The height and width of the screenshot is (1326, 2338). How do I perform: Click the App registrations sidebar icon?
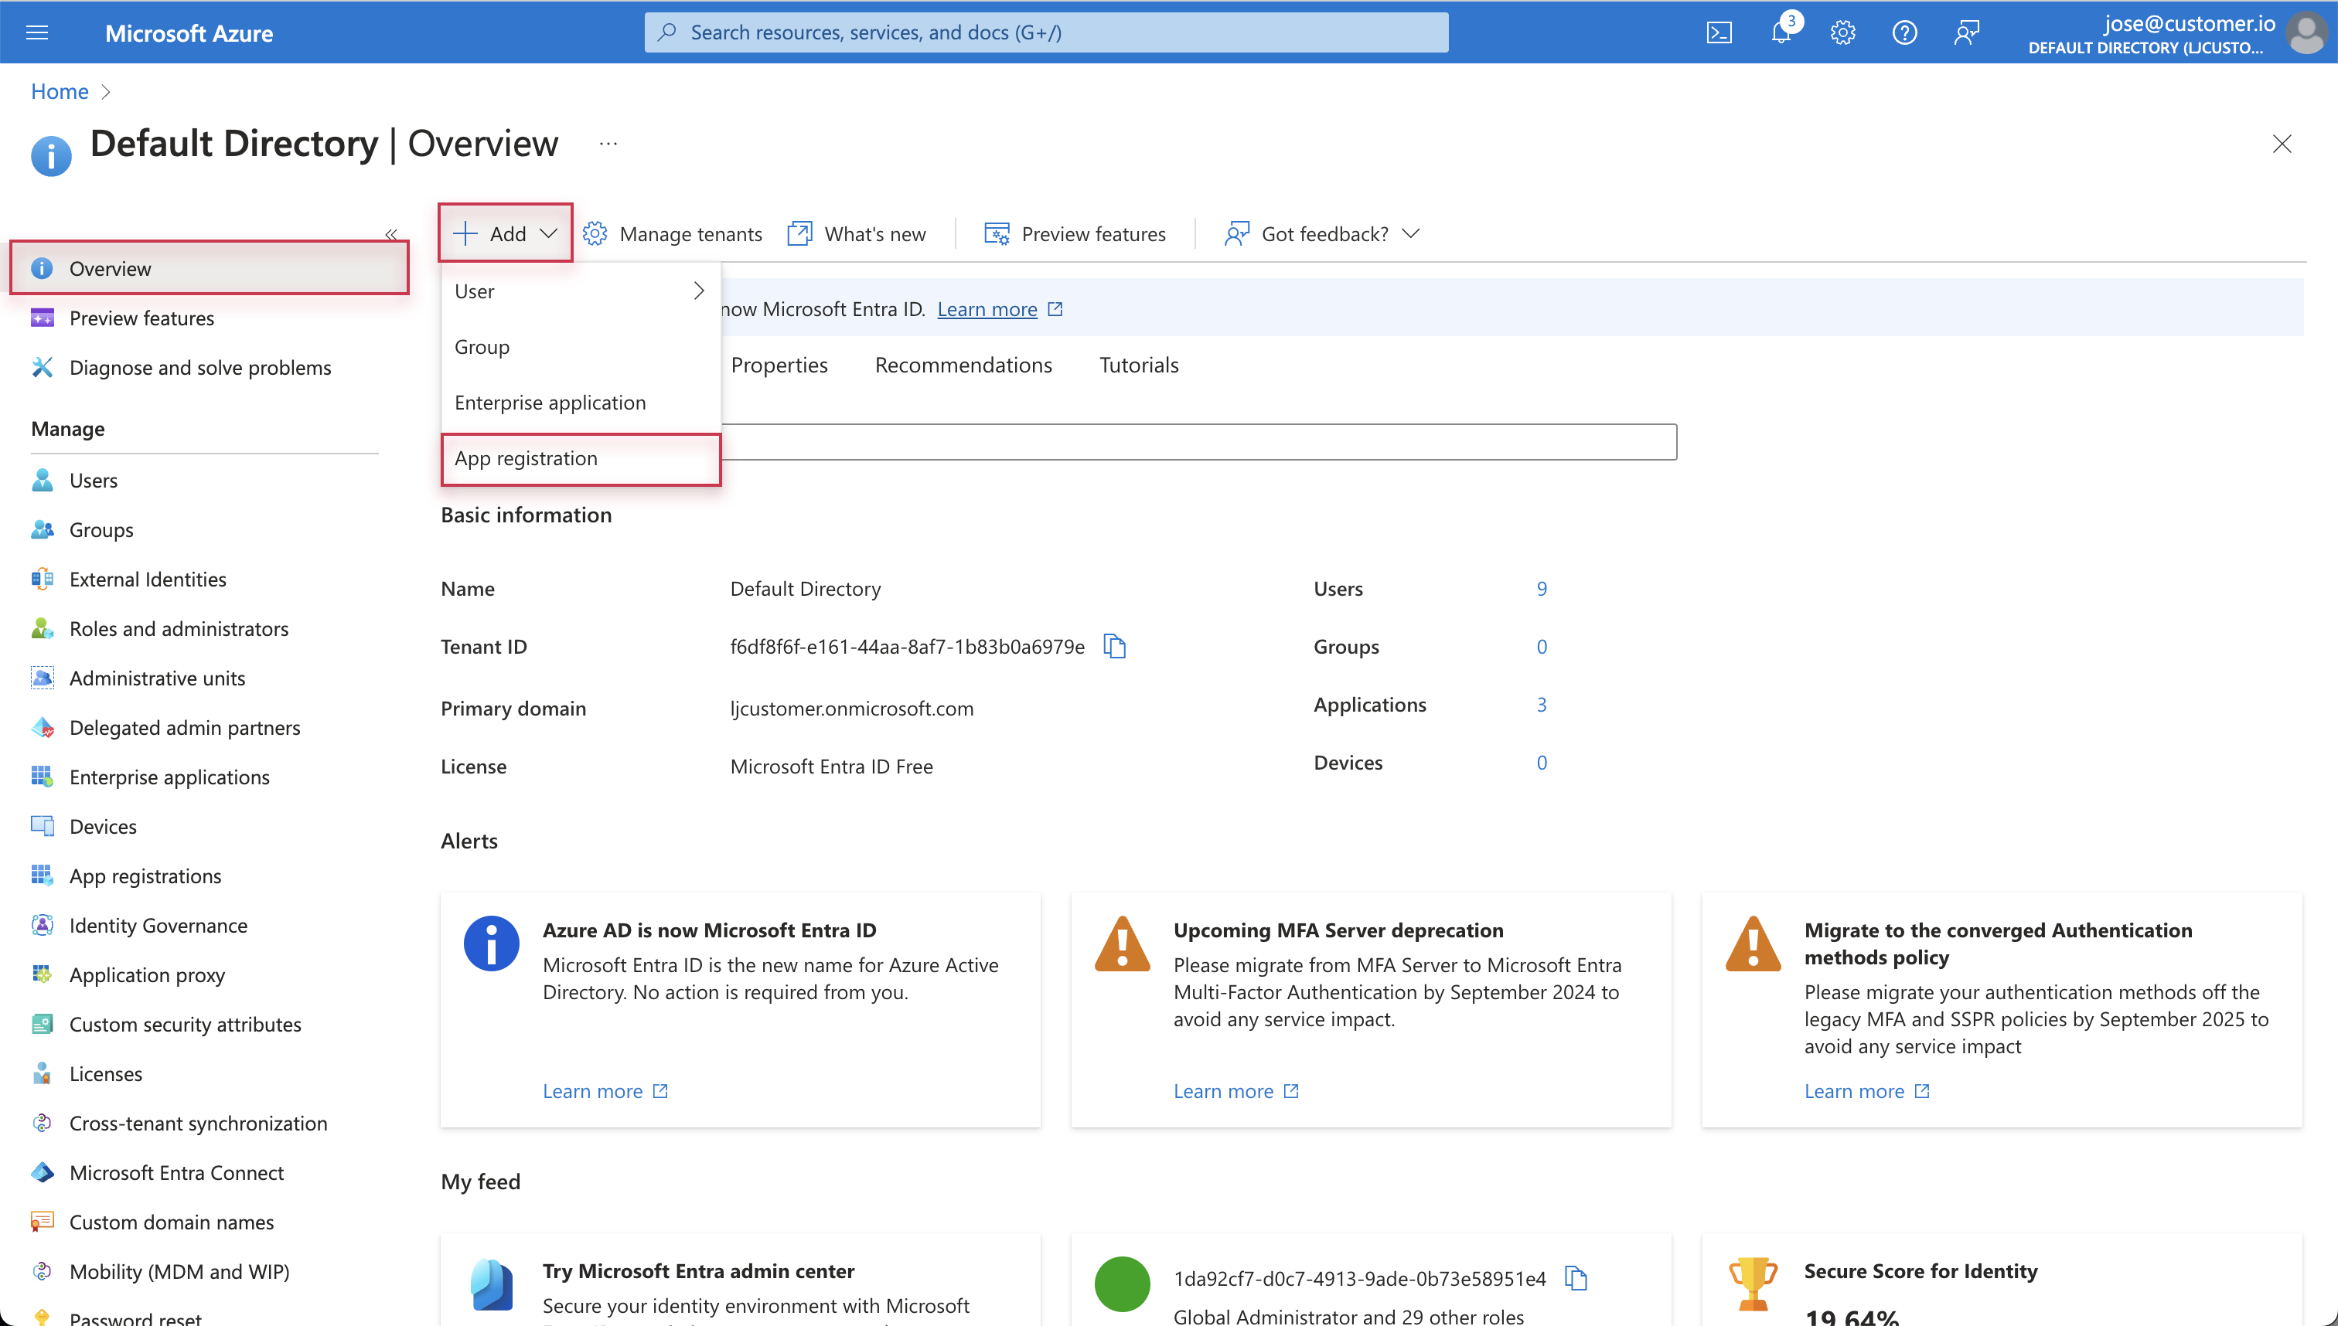pyautogui.click(x=42, y=875)
